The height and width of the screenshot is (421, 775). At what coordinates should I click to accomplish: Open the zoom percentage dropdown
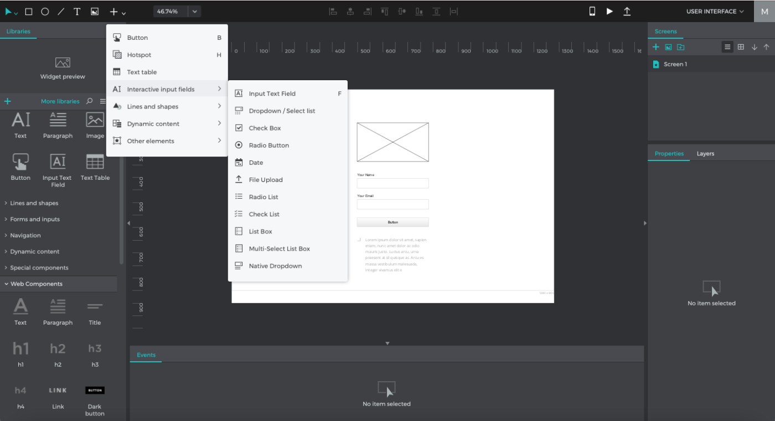click(x=194, y=11)
